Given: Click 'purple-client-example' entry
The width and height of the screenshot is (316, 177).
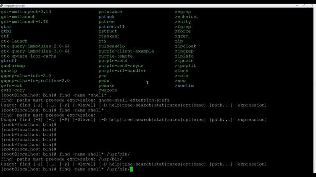Looking at the screenshot, I should (x=126, y=51).
